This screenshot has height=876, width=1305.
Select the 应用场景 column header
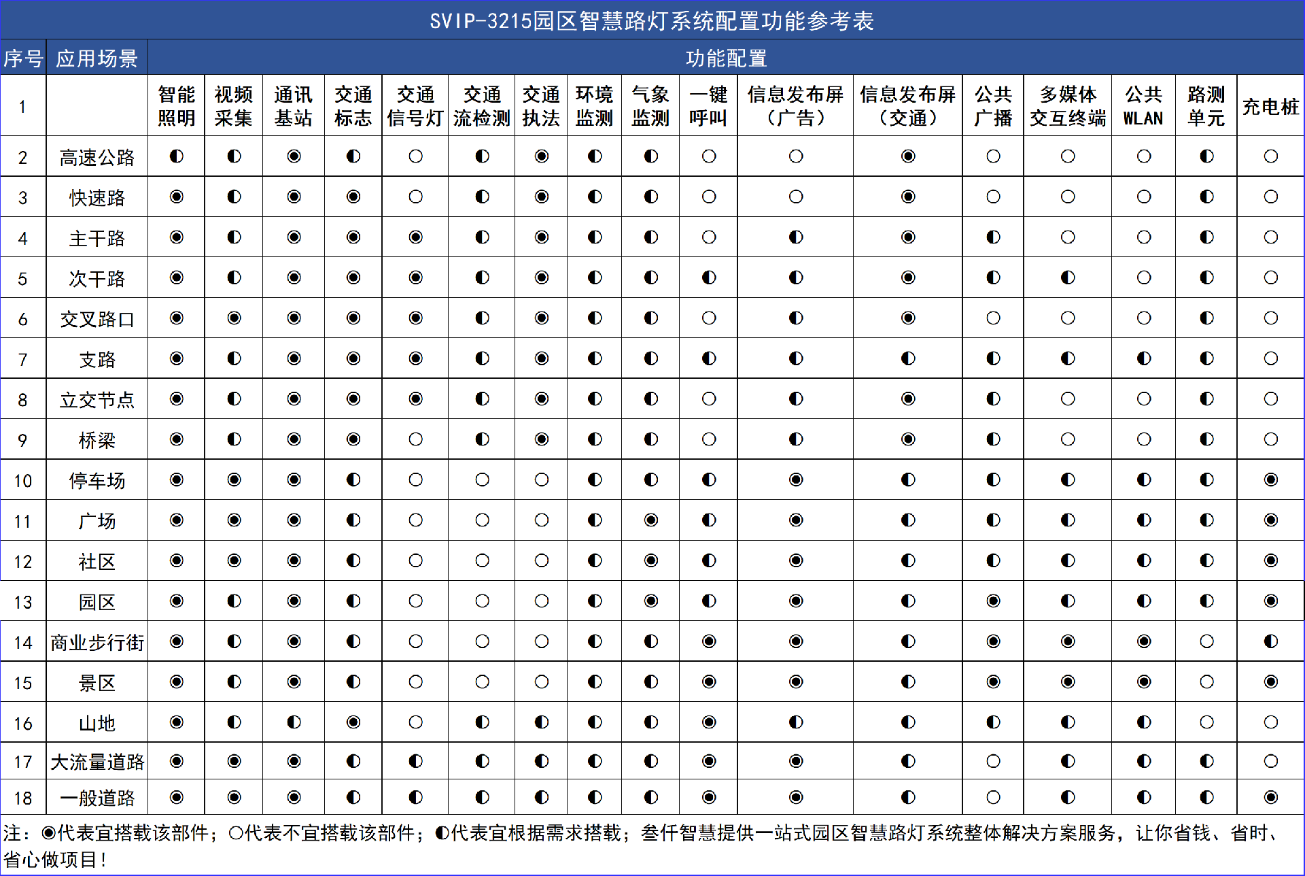(x=97, y=58)
